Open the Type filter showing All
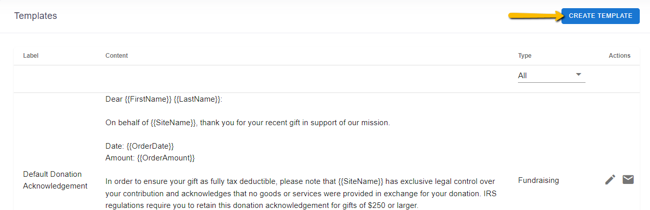 [551, 76]
